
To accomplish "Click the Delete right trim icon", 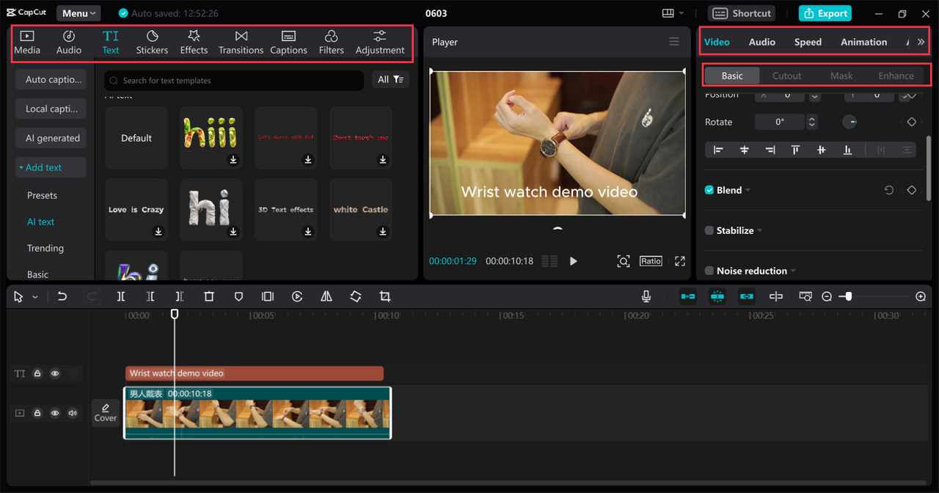I will (x=180, y=296).
